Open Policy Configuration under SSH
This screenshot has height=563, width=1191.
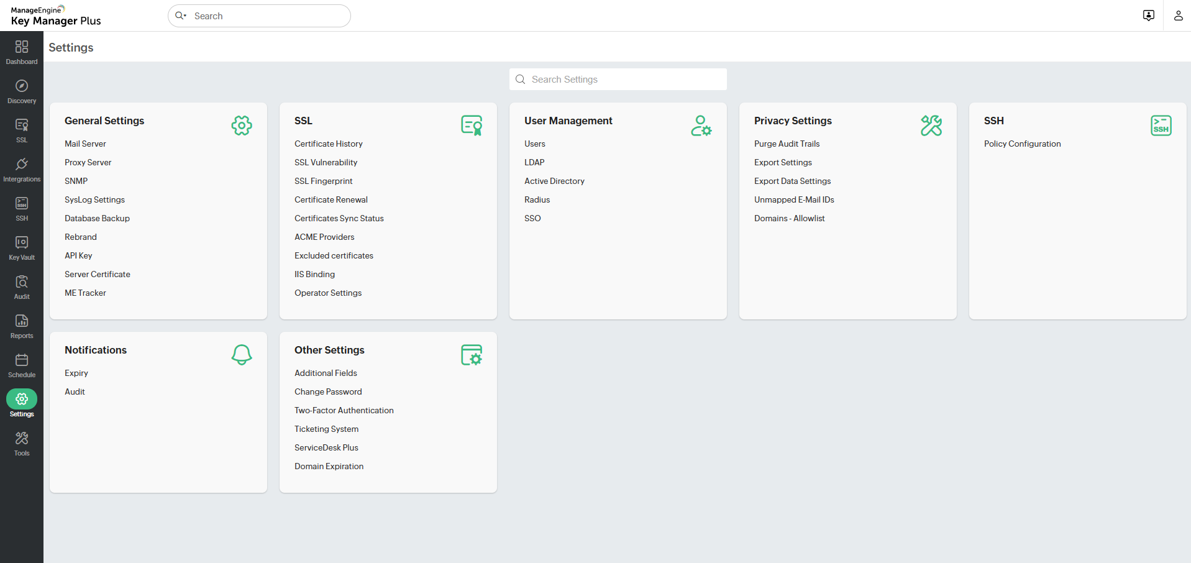(1022, 144)
